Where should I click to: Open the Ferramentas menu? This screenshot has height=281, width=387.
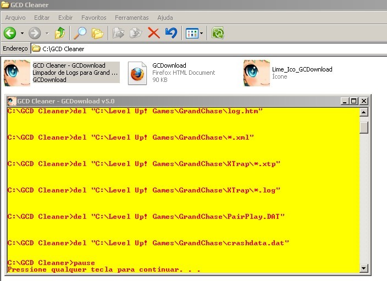132,18
